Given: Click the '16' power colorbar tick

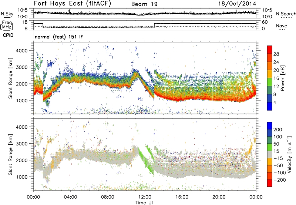Looking at the screenshot, I should pos(276,78).
